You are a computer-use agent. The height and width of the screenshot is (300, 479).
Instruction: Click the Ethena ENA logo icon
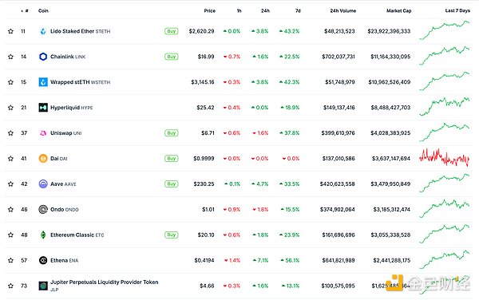[43, 260]
